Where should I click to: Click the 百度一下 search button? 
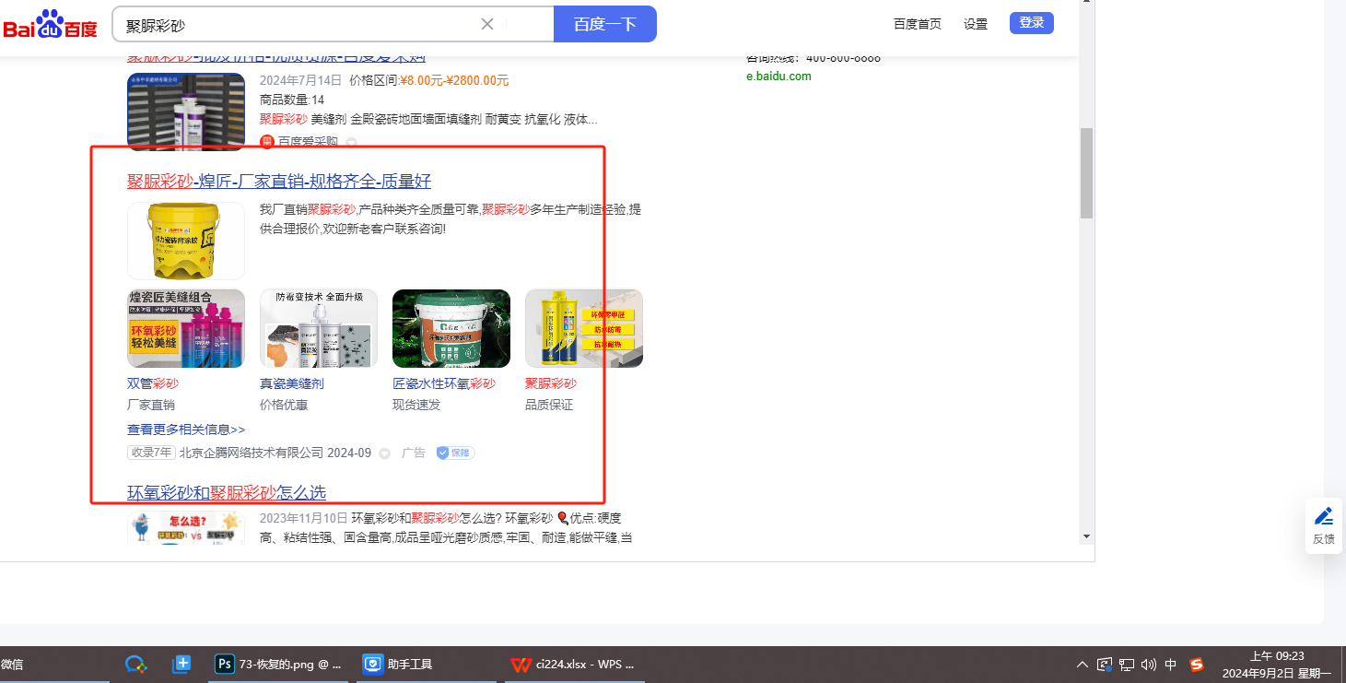[604, 24]
